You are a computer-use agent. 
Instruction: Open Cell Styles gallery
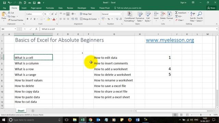(148, 17)
